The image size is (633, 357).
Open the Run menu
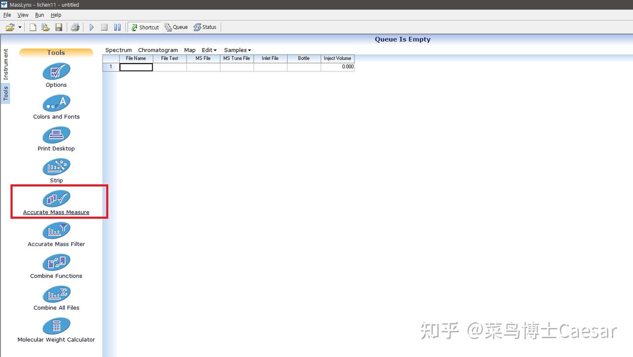click(x=40, y=14)
